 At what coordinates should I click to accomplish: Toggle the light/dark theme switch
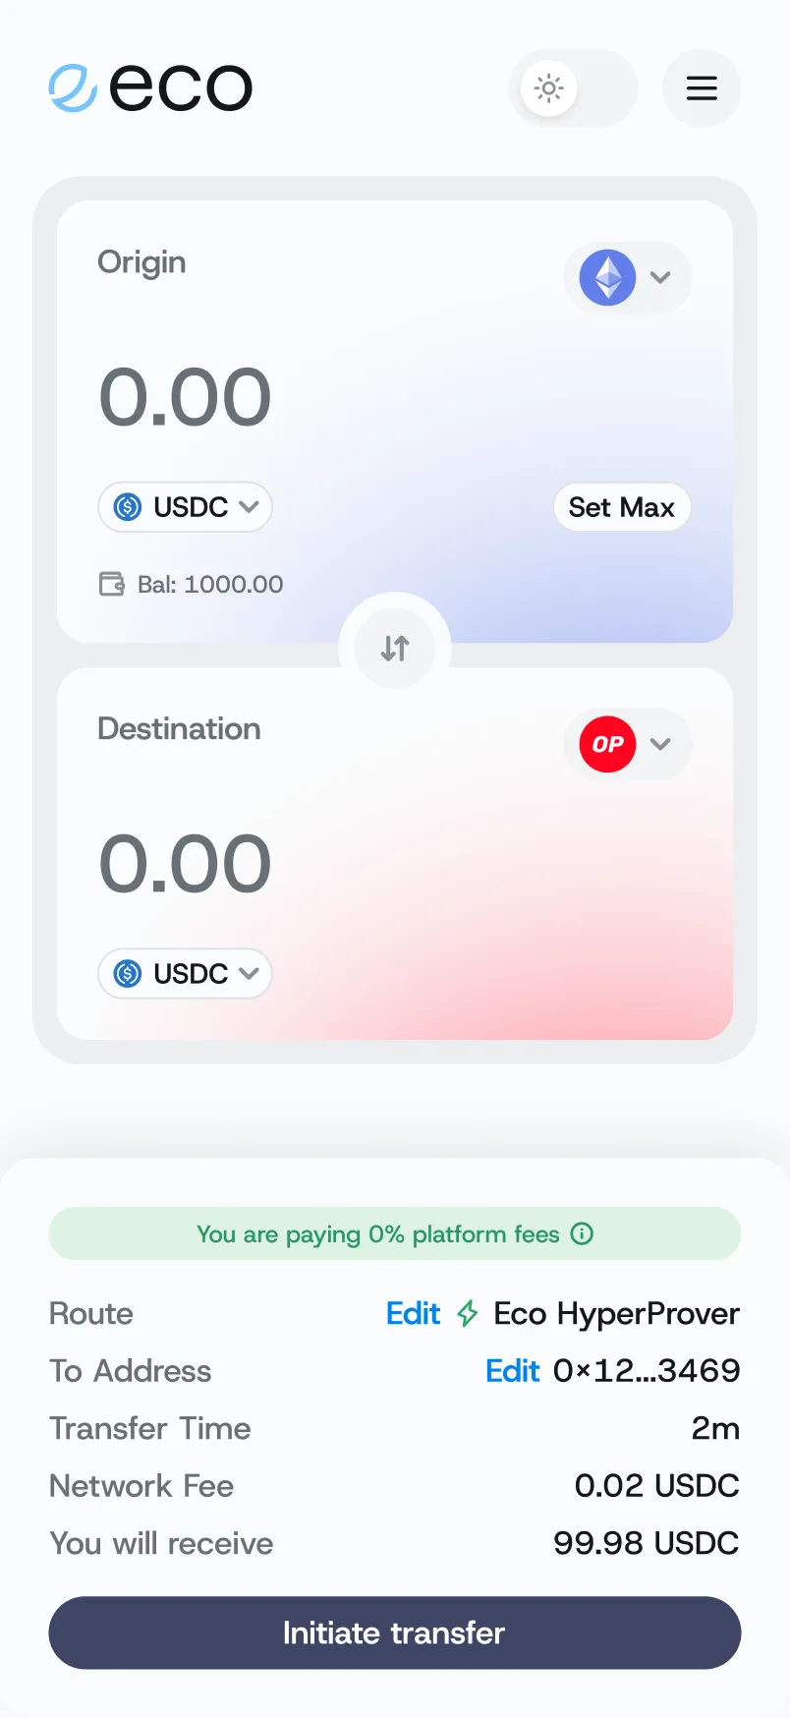click(x=572, y=88)
